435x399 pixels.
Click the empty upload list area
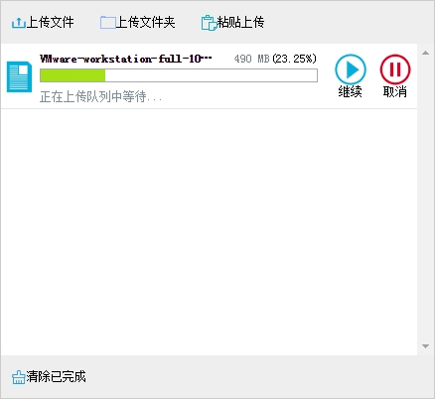(x=209, y=231)
